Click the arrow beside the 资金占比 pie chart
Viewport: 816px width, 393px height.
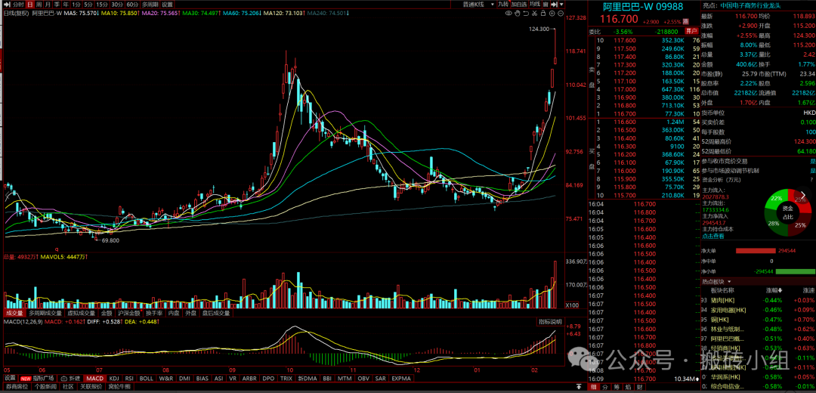(803, 195)
